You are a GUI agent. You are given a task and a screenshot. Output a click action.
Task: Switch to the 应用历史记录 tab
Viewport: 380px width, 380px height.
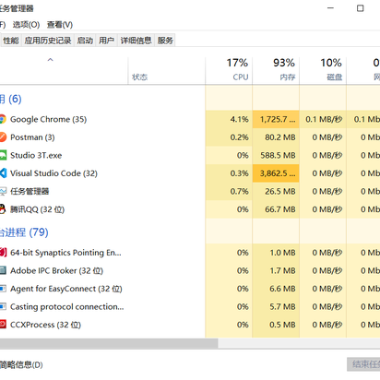pos(48,41)
